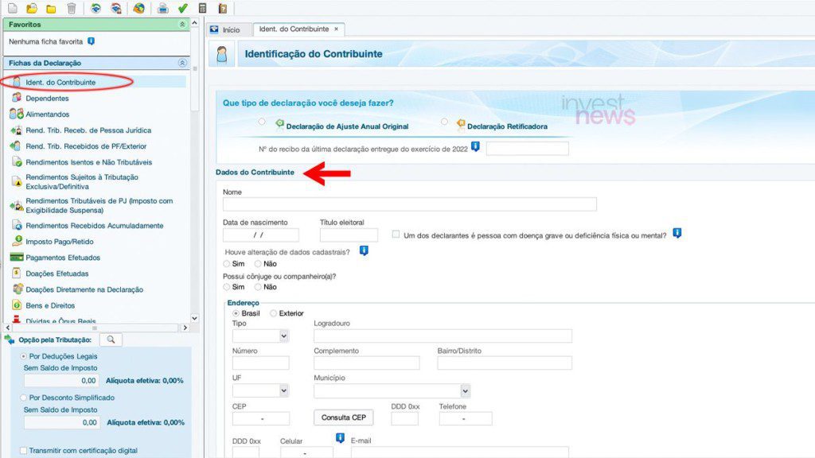The image size is (815, 458).
Task: Click info icon next to recibo number
Action: [x=475, y=146]
